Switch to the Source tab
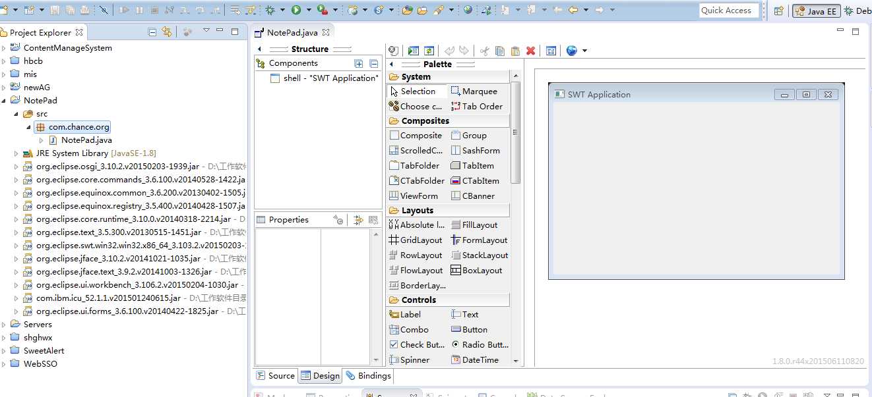 click(x=276, y=375)
